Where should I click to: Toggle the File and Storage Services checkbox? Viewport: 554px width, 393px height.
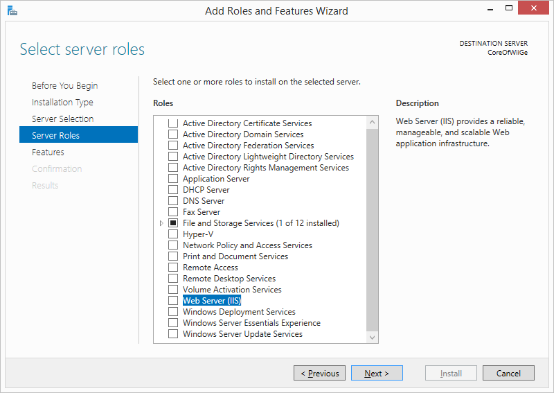coord(173,223)
